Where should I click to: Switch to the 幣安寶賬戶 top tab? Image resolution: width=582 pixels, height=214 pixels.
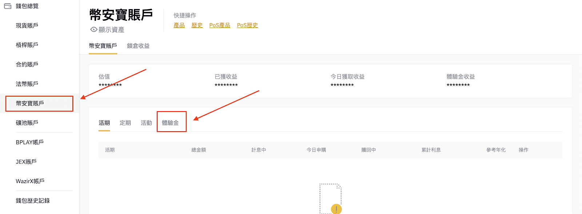click(x=103, y=46)
